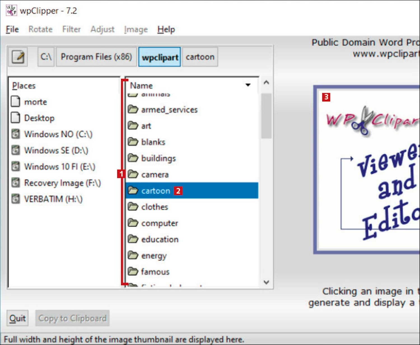Click the camera folder icon

[x=133, y=174]
